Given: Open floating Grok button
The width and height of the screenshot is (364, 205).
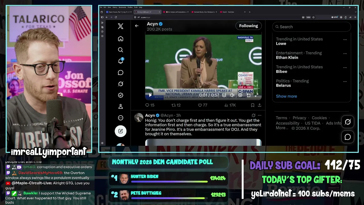Looking at the screenshot, I should 348,122.
